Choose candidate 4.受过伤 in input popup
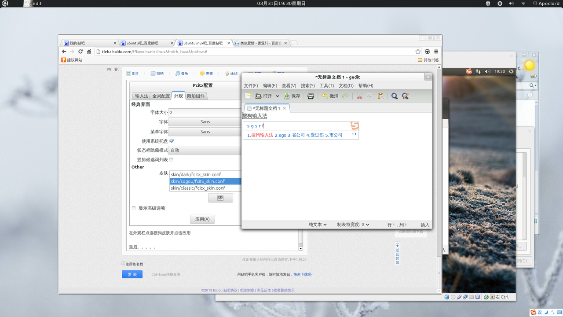Viewport: 563px width, 317px height. click(x=315, y=135)
